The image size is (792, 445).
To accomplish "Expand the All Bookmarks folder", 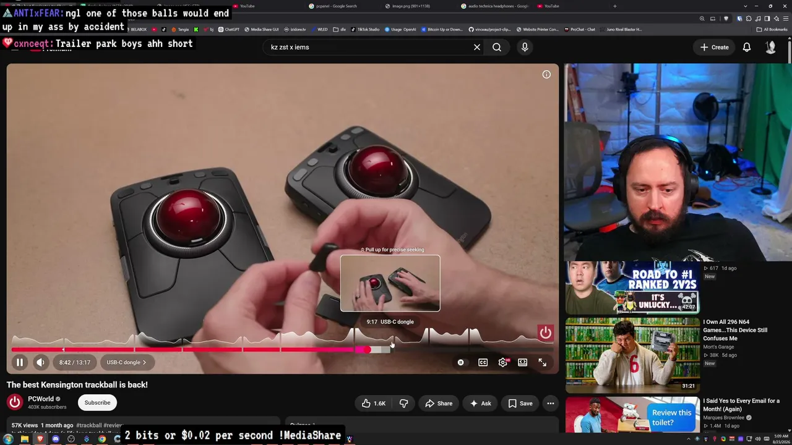I will point(772,29).
